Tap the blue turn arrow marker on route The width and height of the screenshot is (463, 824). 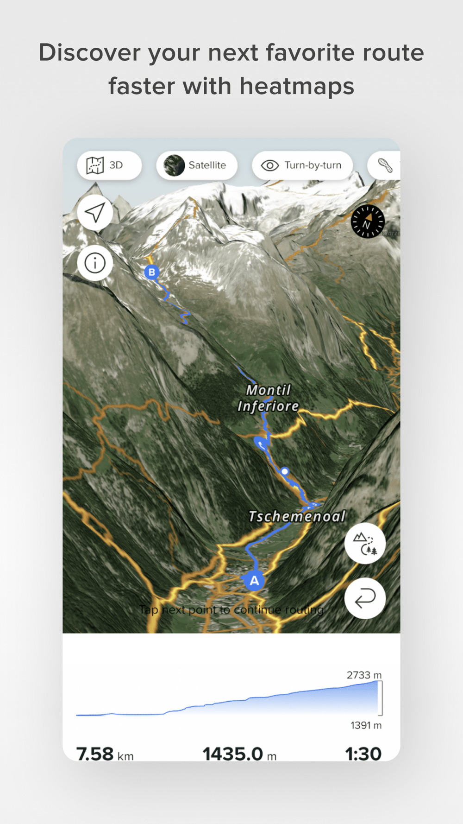[x=262, y=444]
